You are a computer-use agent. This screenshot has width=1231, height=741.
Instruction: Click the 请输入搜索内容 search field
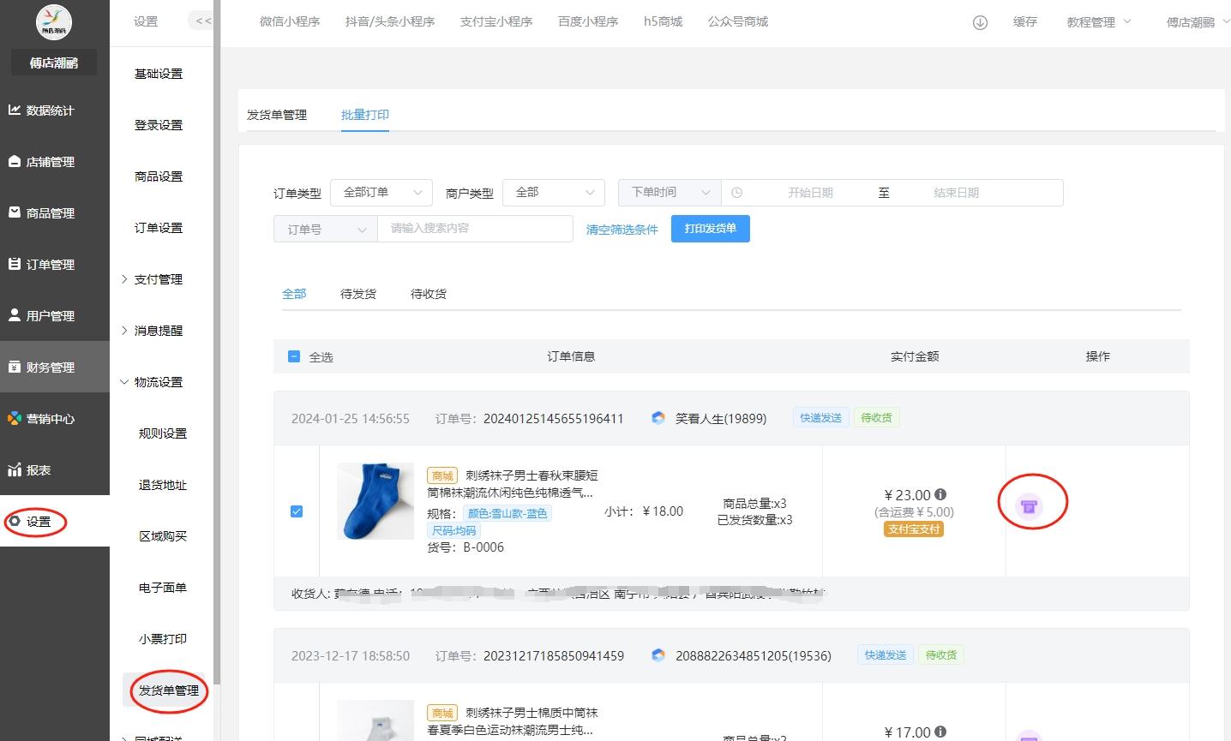tap(475, 228)
